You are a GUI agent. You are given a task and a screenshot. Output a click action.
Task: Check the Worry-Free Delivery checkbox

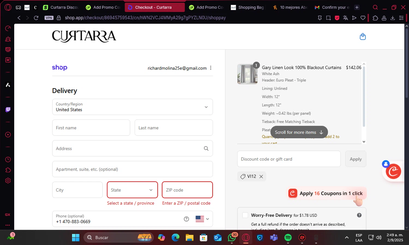245,215
